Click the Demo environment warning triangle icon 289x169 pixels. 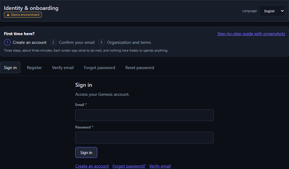(x=8, y=15)
